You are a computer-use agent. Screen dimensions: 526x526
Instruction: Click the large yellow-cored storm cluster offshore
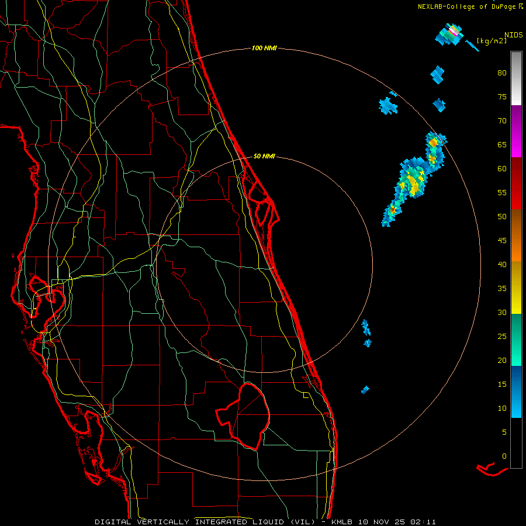click(x=414, y=179)
